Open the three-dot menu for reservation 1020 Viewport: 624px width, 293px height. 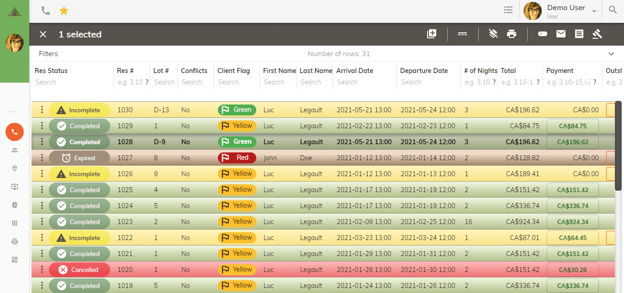pos(42,270)
